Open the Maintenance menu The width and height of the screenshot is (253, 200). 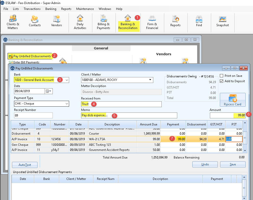pos(85,9)
